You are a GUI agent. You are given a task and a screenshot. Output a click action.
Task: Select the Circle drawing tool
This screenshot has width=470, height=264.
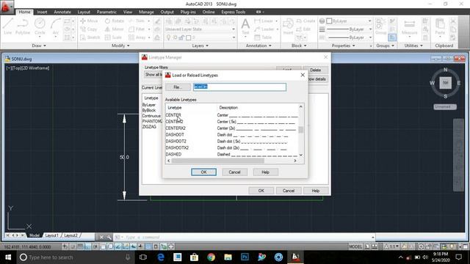[40, 26]
